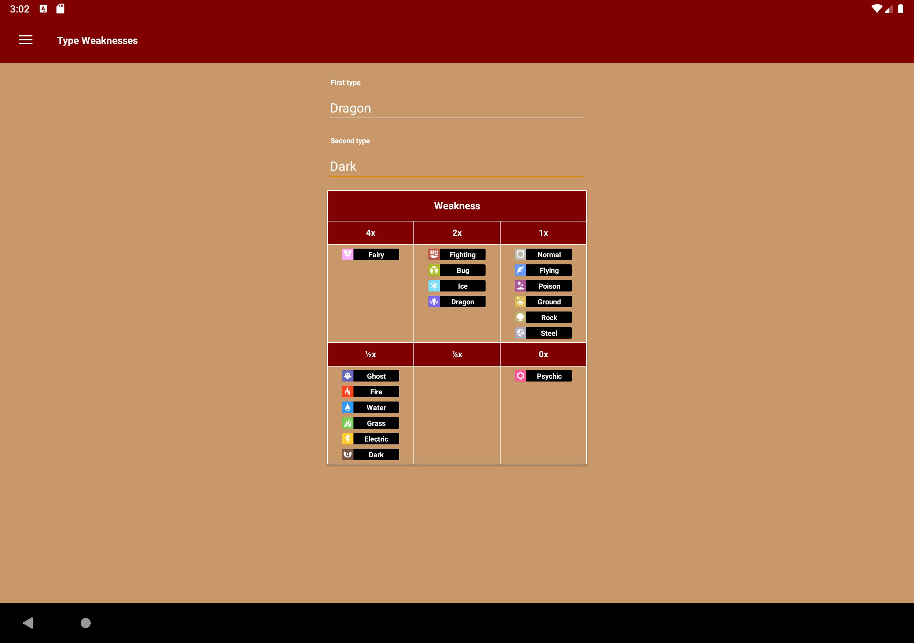The height and width of the screenshot is (643, 914).
Task: Select the Bug type label
Action: (x=463, y=270)
